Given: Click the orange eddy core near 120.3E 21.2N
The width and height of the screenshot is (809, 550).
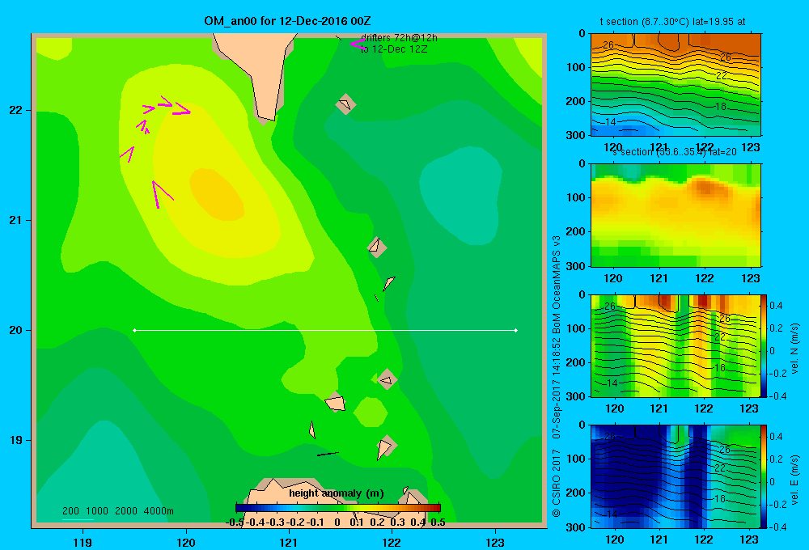Looking at the screenshot, I should [216, 194].
